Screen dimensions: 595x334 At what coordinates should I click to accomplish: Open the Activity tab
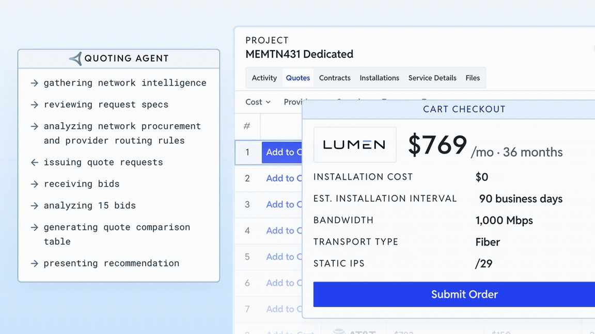pos(264,78)
